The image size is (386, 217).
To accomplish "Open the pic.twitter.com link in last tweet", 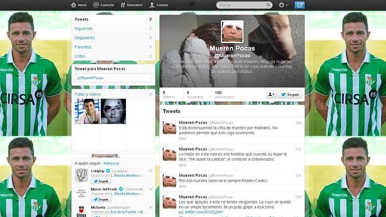I will coord(201,212).
